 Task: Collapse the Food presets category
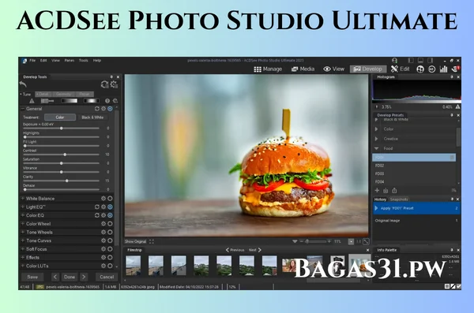(376, 148)
